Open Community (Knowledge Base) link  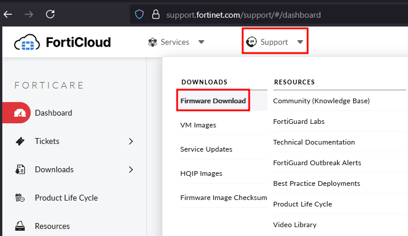[x=321, y=101]
